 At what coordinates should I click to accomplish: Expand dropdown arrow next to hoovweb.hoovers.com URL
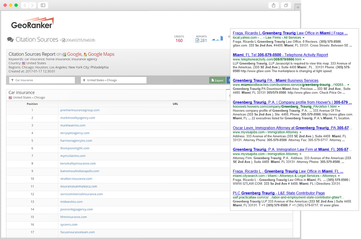(339, 107)
